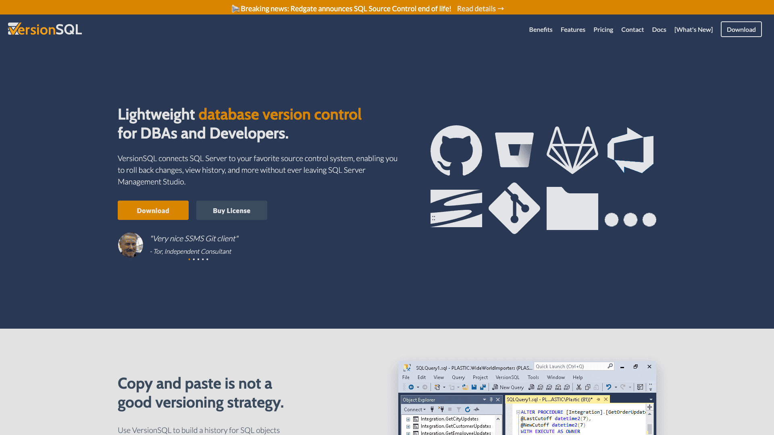This screenshot has width=774, height=435.
Task: Expand the Integration.GetCustomerUpdates node
Action: point(408,427)
